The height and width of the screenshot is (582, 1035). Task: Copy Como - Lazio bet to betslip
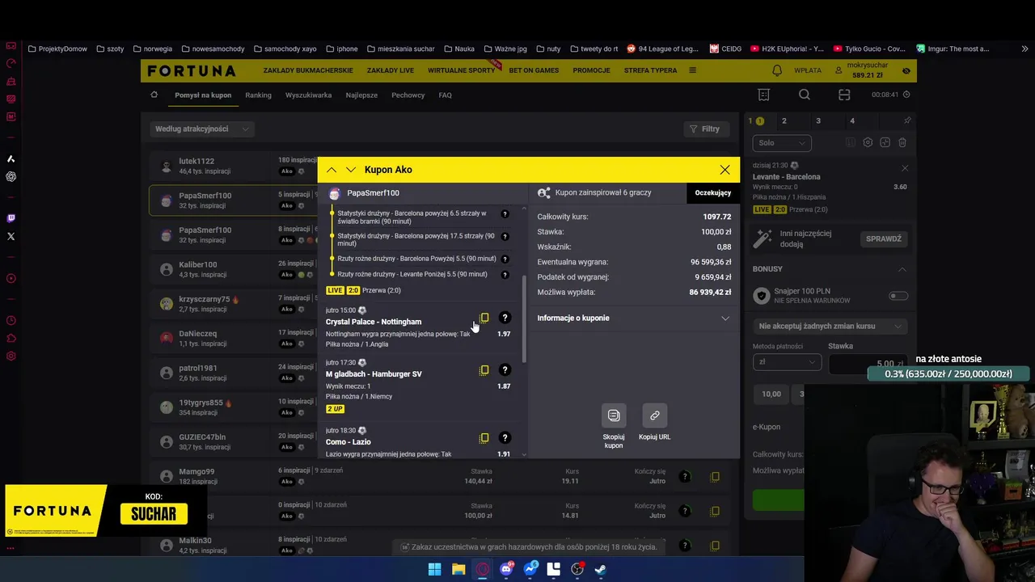(484, 437)
